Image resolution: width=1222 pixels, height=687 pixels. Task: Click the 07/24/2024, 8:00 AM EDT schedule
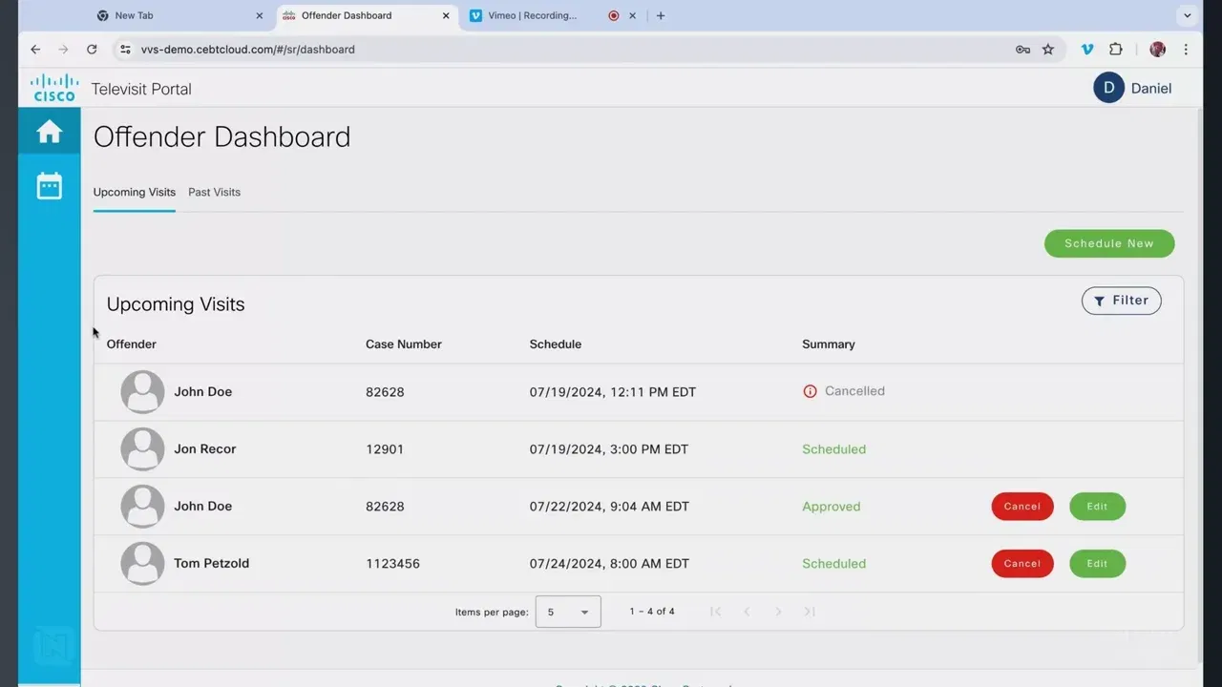609,564
